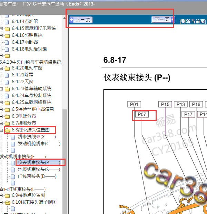Expand the 6.4.25车载网络系统 node
The height and width of the screenshot is (214, 207).
click(1, 103)
